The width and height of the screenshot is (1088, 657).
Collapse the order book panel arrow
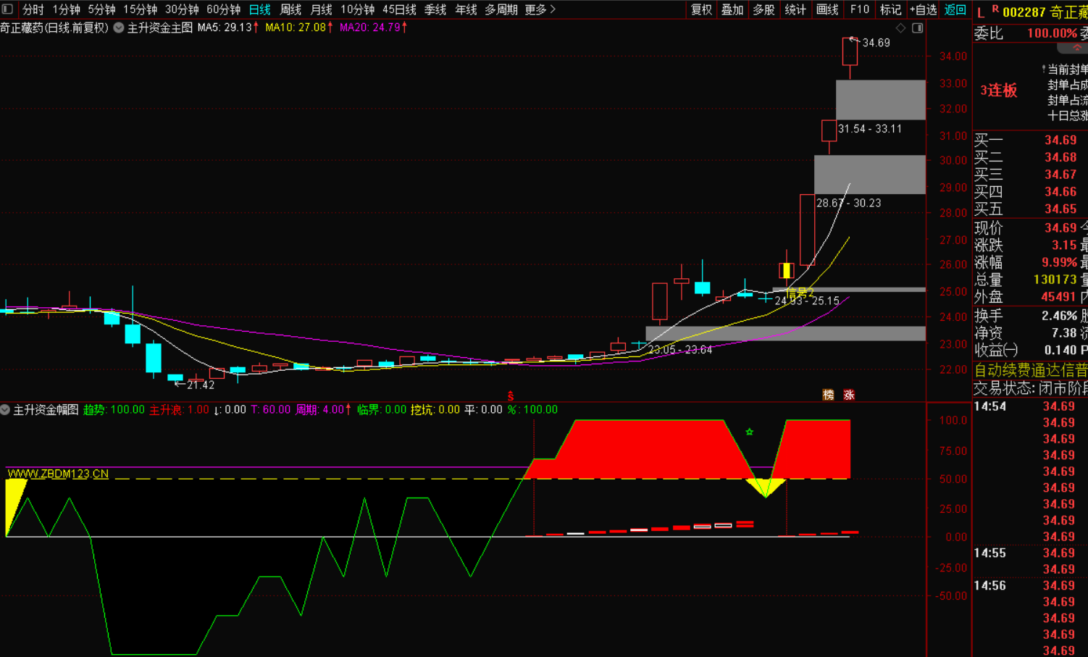pyautogui.click(x=1076, y=48)
